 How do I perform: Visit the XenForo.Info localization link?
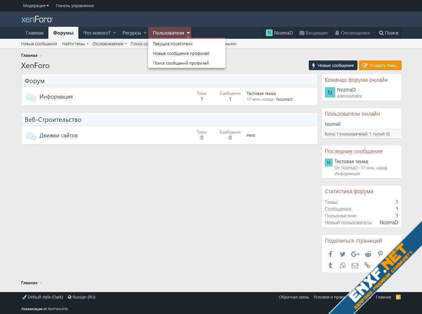pyautogui.click(x=58, y=309)
